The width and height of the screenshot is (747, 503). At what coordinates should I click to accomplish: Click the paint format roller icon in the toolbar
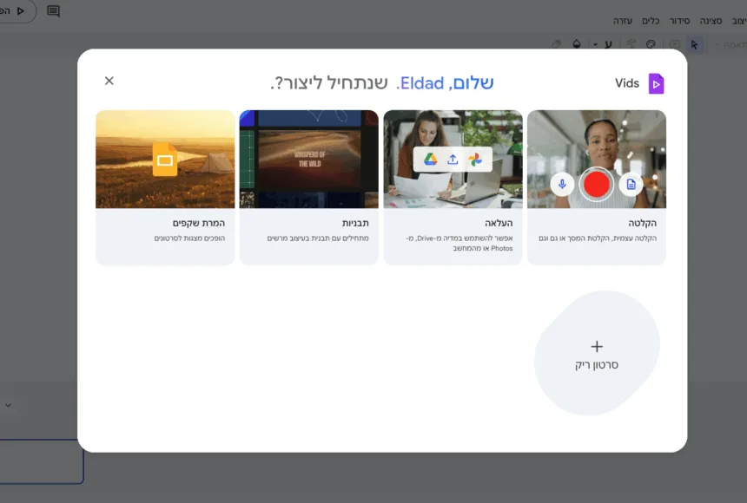(x=631, y=44)
